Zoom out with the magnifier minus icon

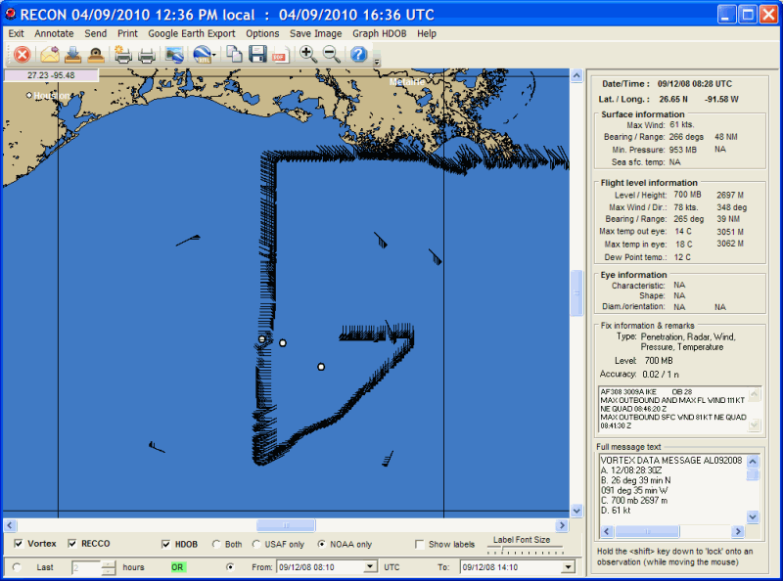332,55
